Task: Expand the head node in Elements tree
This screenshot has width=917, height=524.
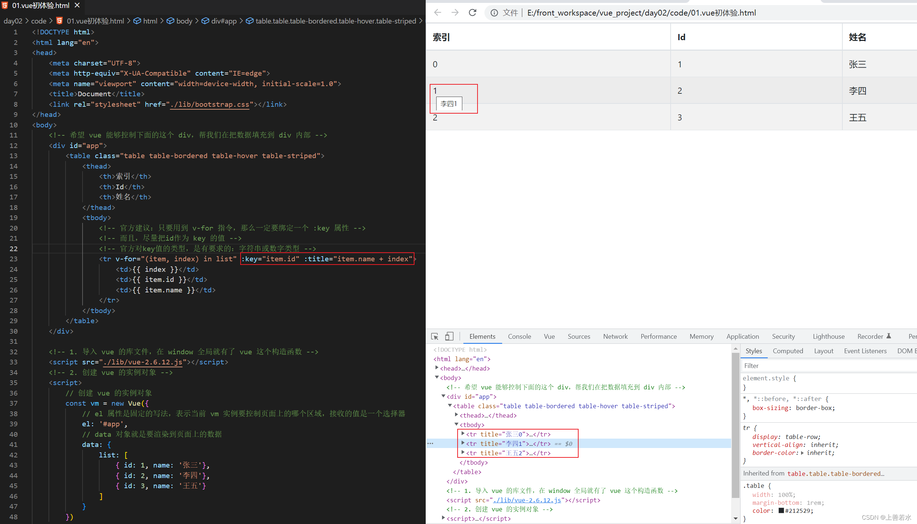Action: (x=437, y=368)
